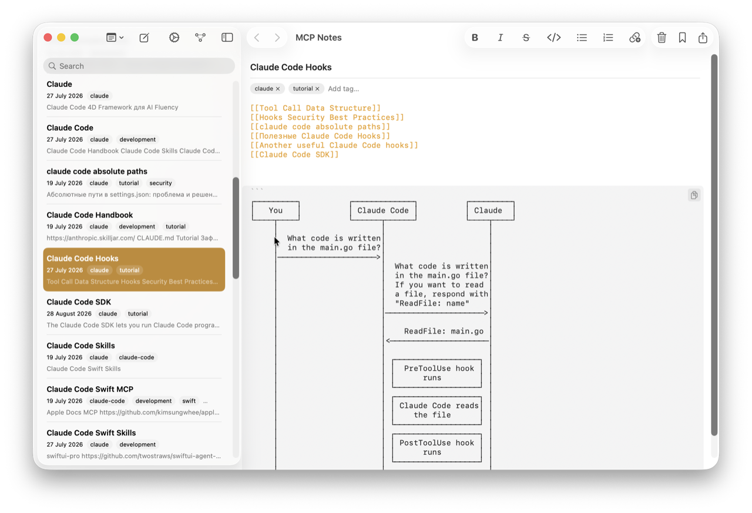Screen dimensions: 752x513
Task: Remove the claude tag from note
Action: click(278, 89)
